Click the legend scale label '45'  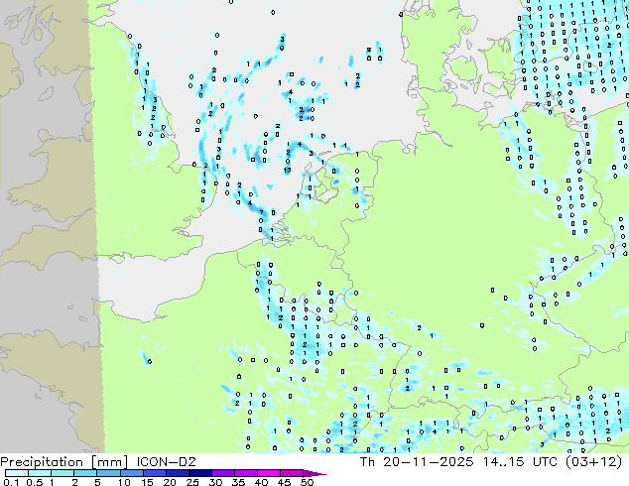click(x=284, y=482)
